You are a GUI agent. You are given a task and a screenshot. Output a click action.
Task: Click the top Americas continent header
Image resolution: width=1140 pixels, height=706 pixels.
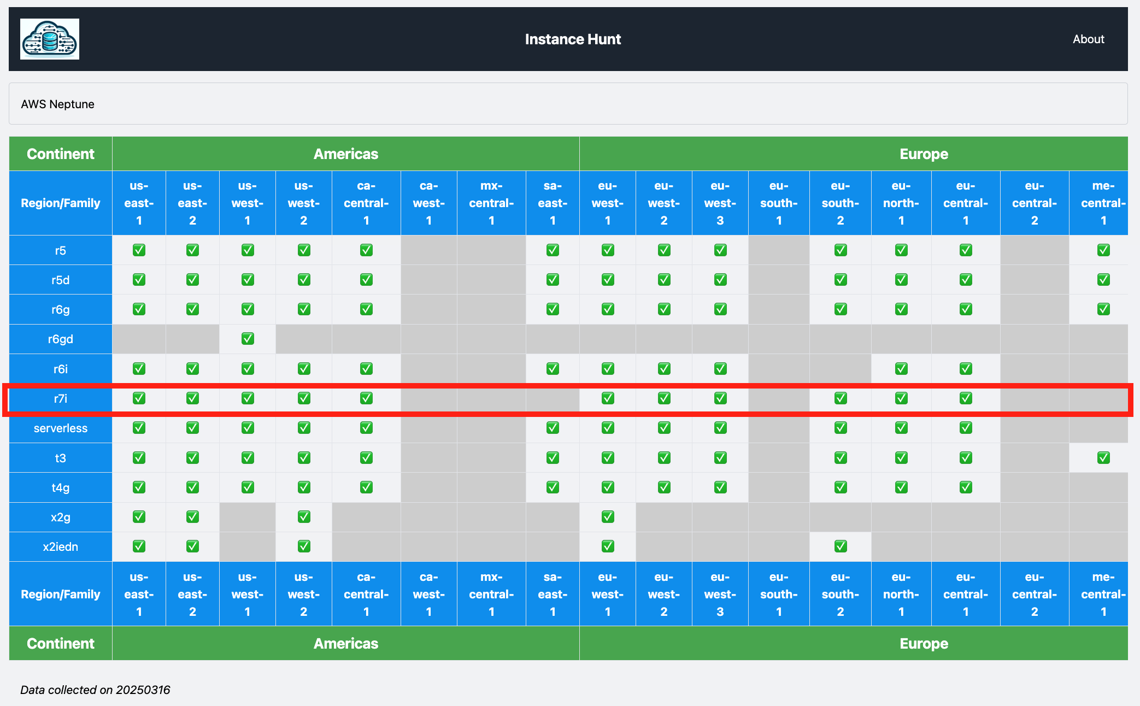(346, 154)
